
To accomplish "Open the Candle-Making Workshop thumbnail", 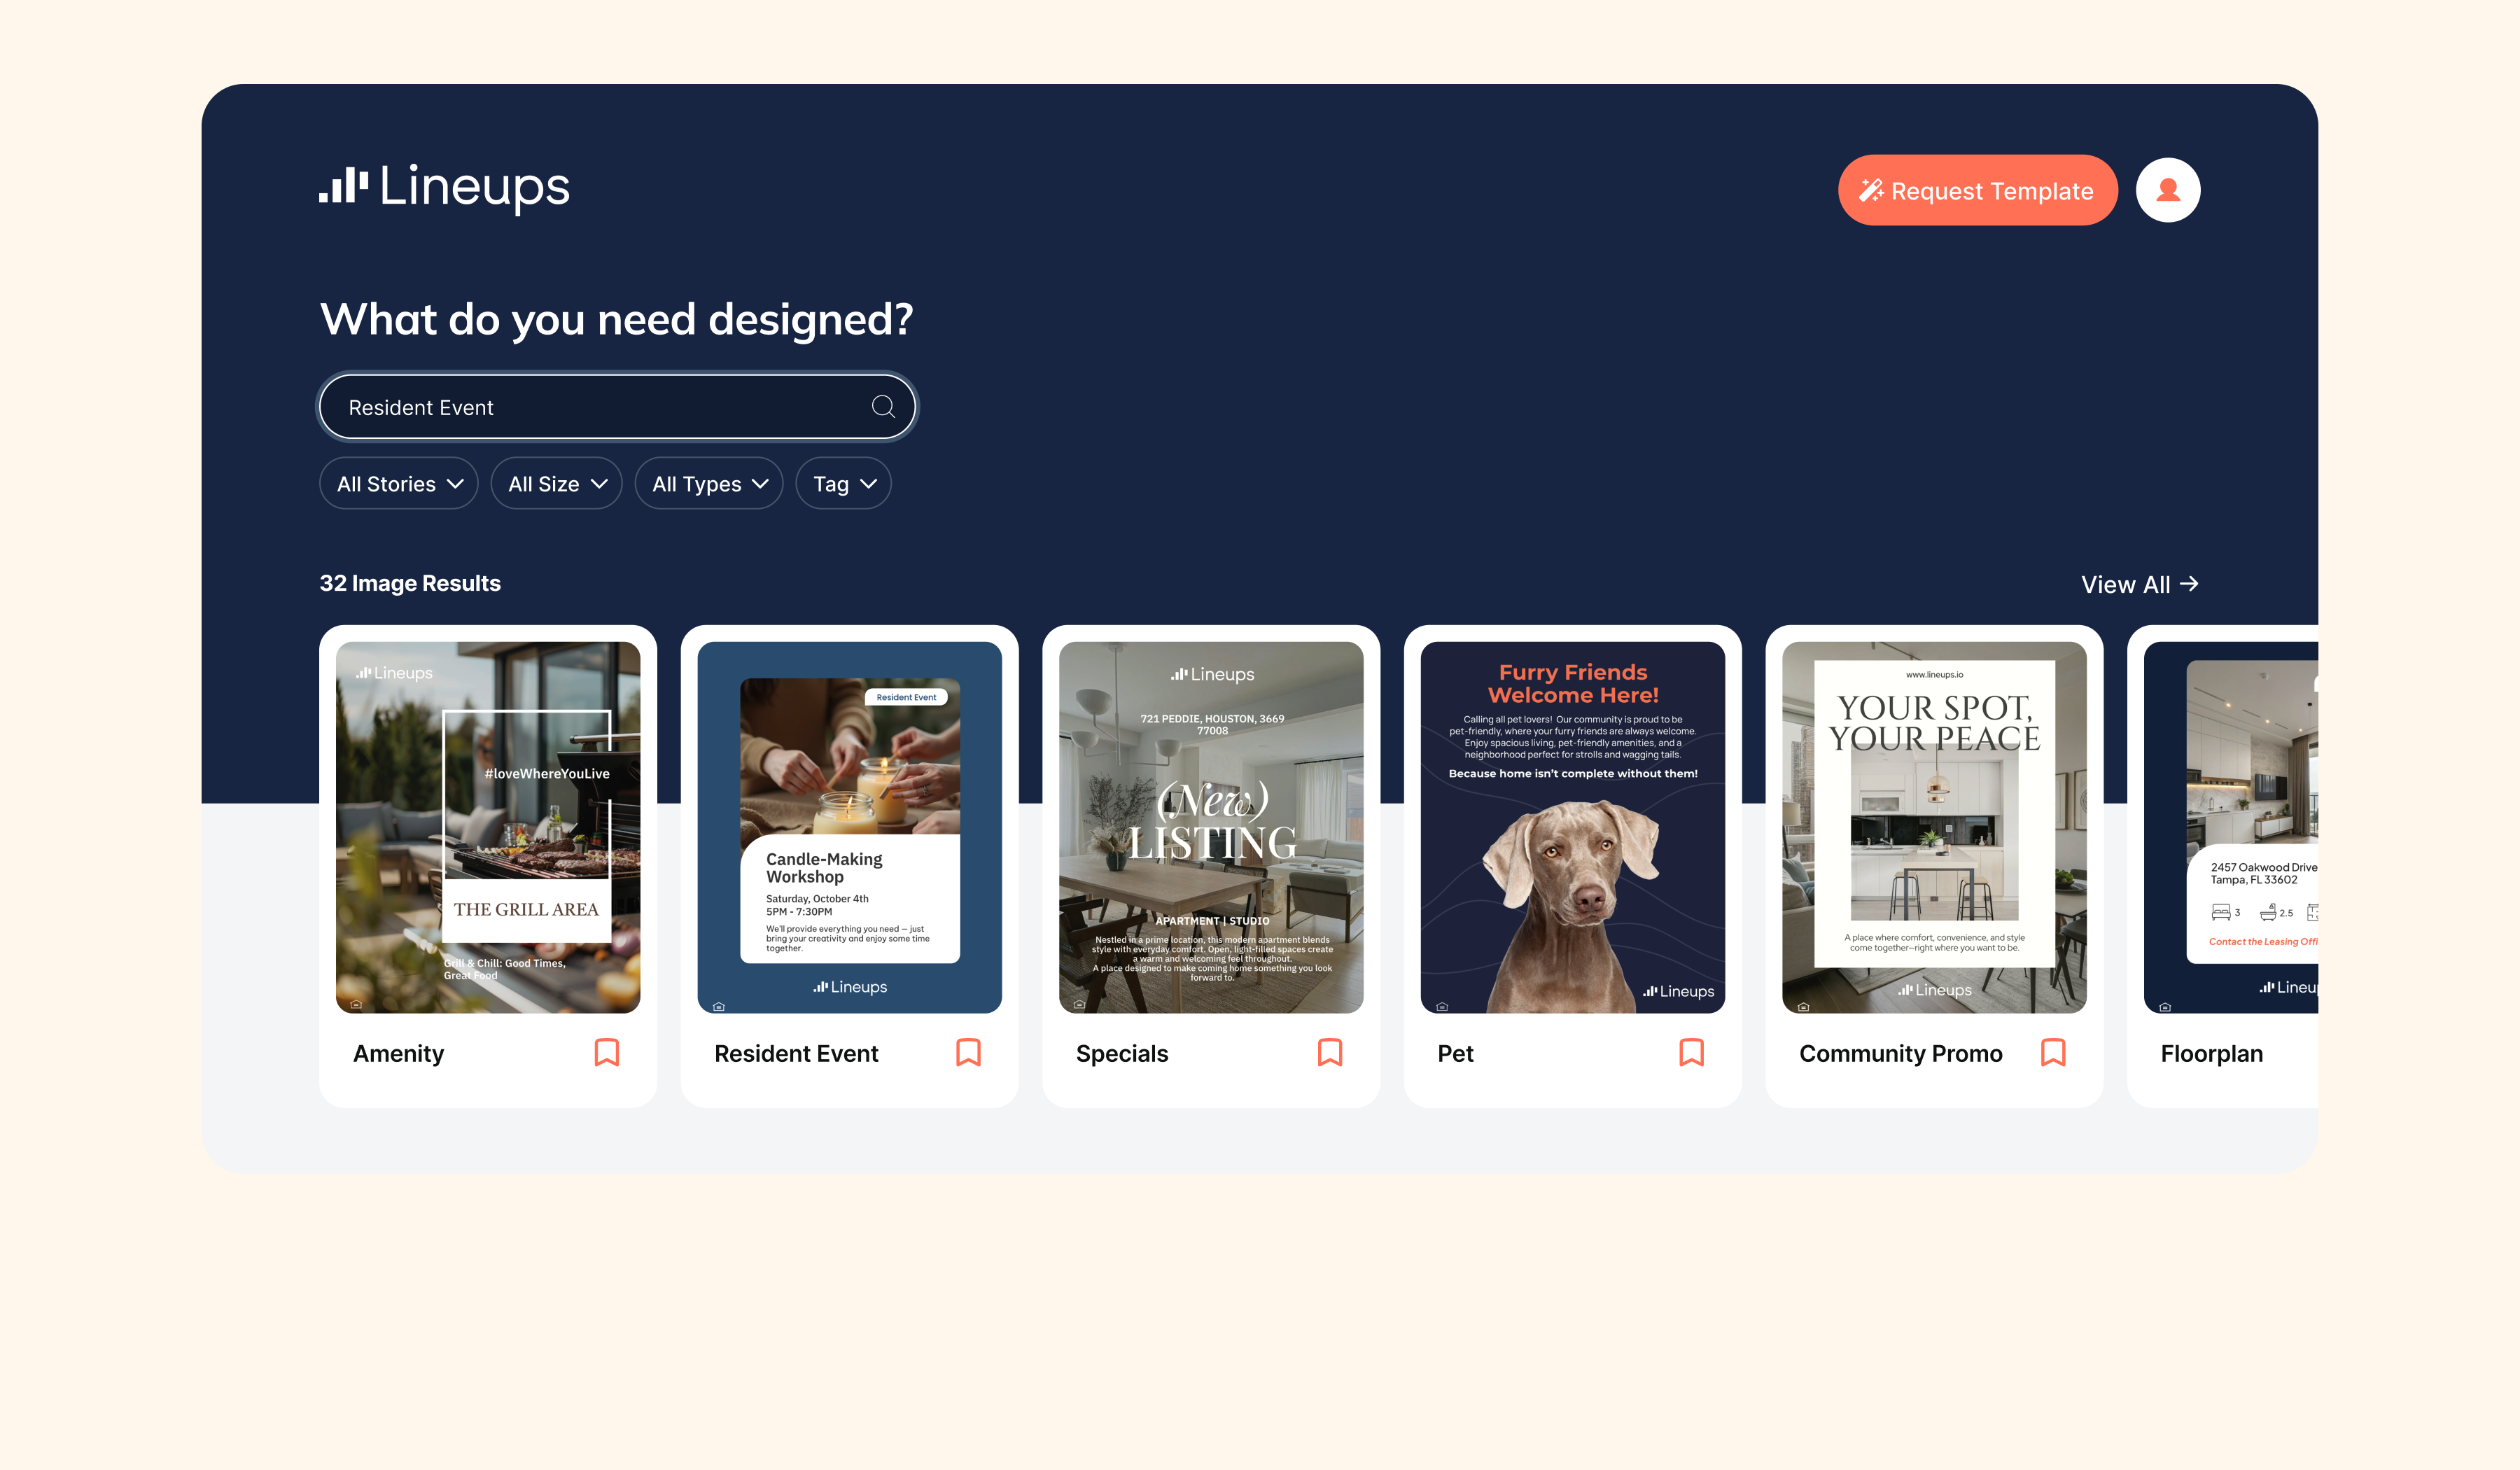I will point(849,827).
